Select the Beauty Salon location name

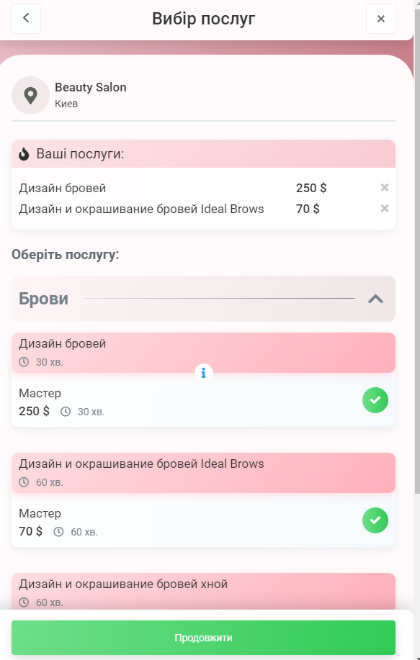[91, 88]
